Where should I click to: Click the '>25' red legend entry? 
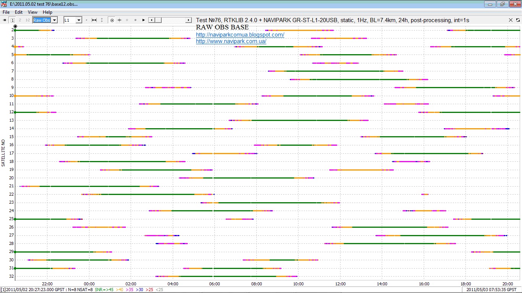(x=150, y=290)
